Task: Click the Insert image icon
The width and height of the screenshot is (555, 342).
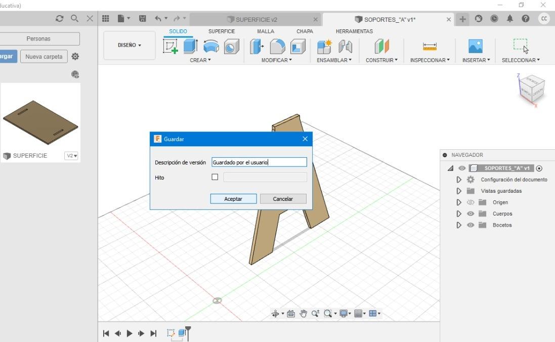Action: [x=476, y=47]
